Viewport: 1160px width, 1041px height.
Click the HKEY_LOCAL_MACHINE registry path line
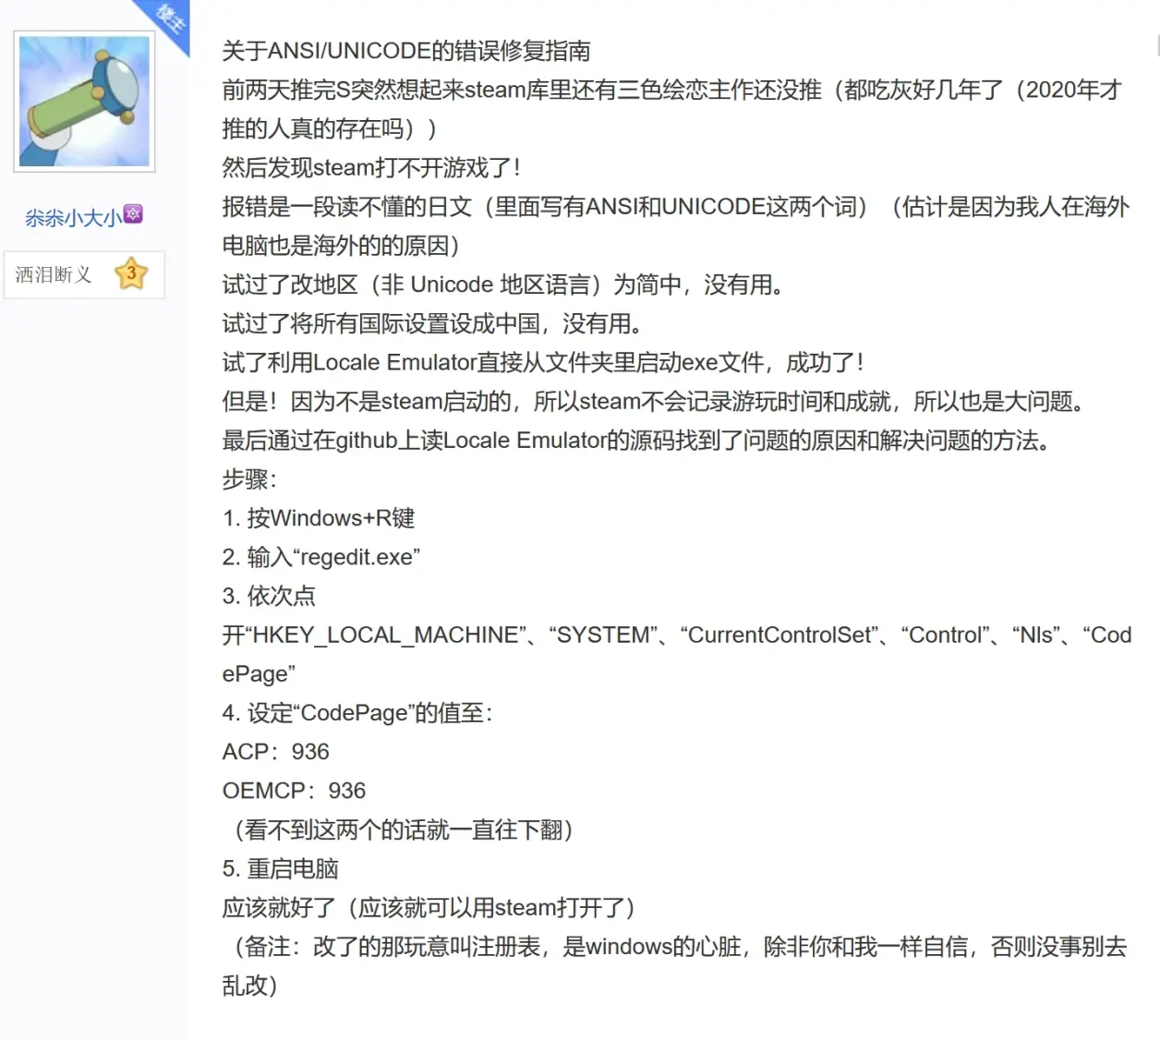(x=677, y=654)
